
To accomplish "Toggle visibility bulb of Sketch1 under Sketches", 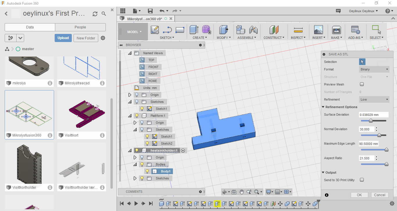I will pyautogui.click(x=142, y=109).
